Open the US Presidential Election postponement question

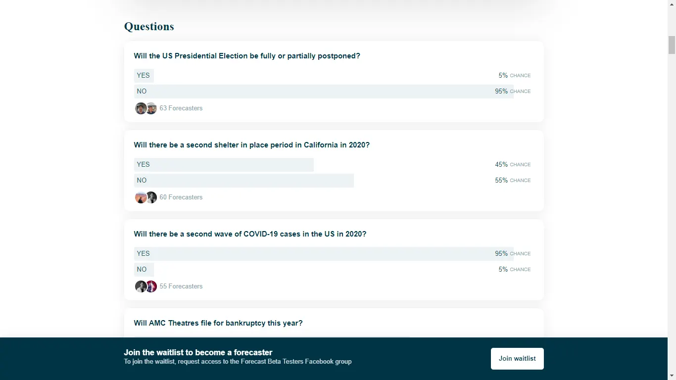(x=247, y=56)
